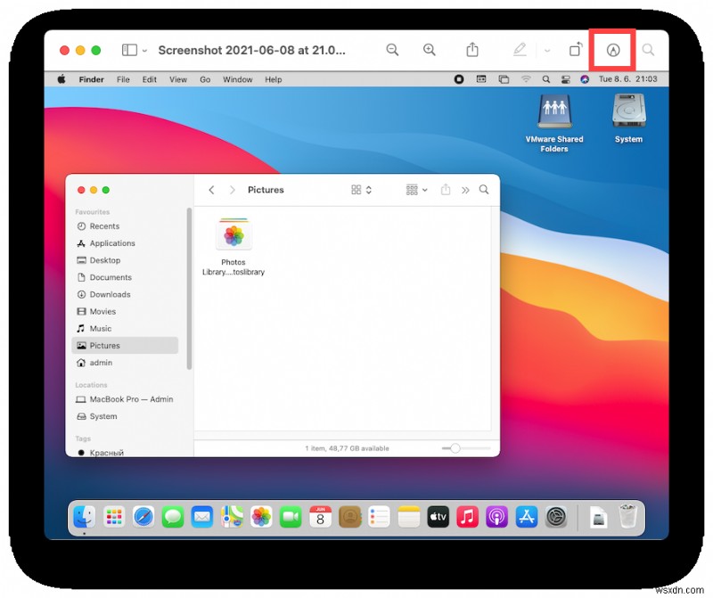Rotate the screenshot with the rotate icon

coord(576,50)
